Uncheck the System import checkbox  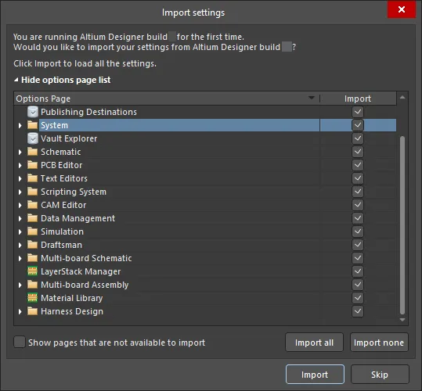tap(358, 125)
